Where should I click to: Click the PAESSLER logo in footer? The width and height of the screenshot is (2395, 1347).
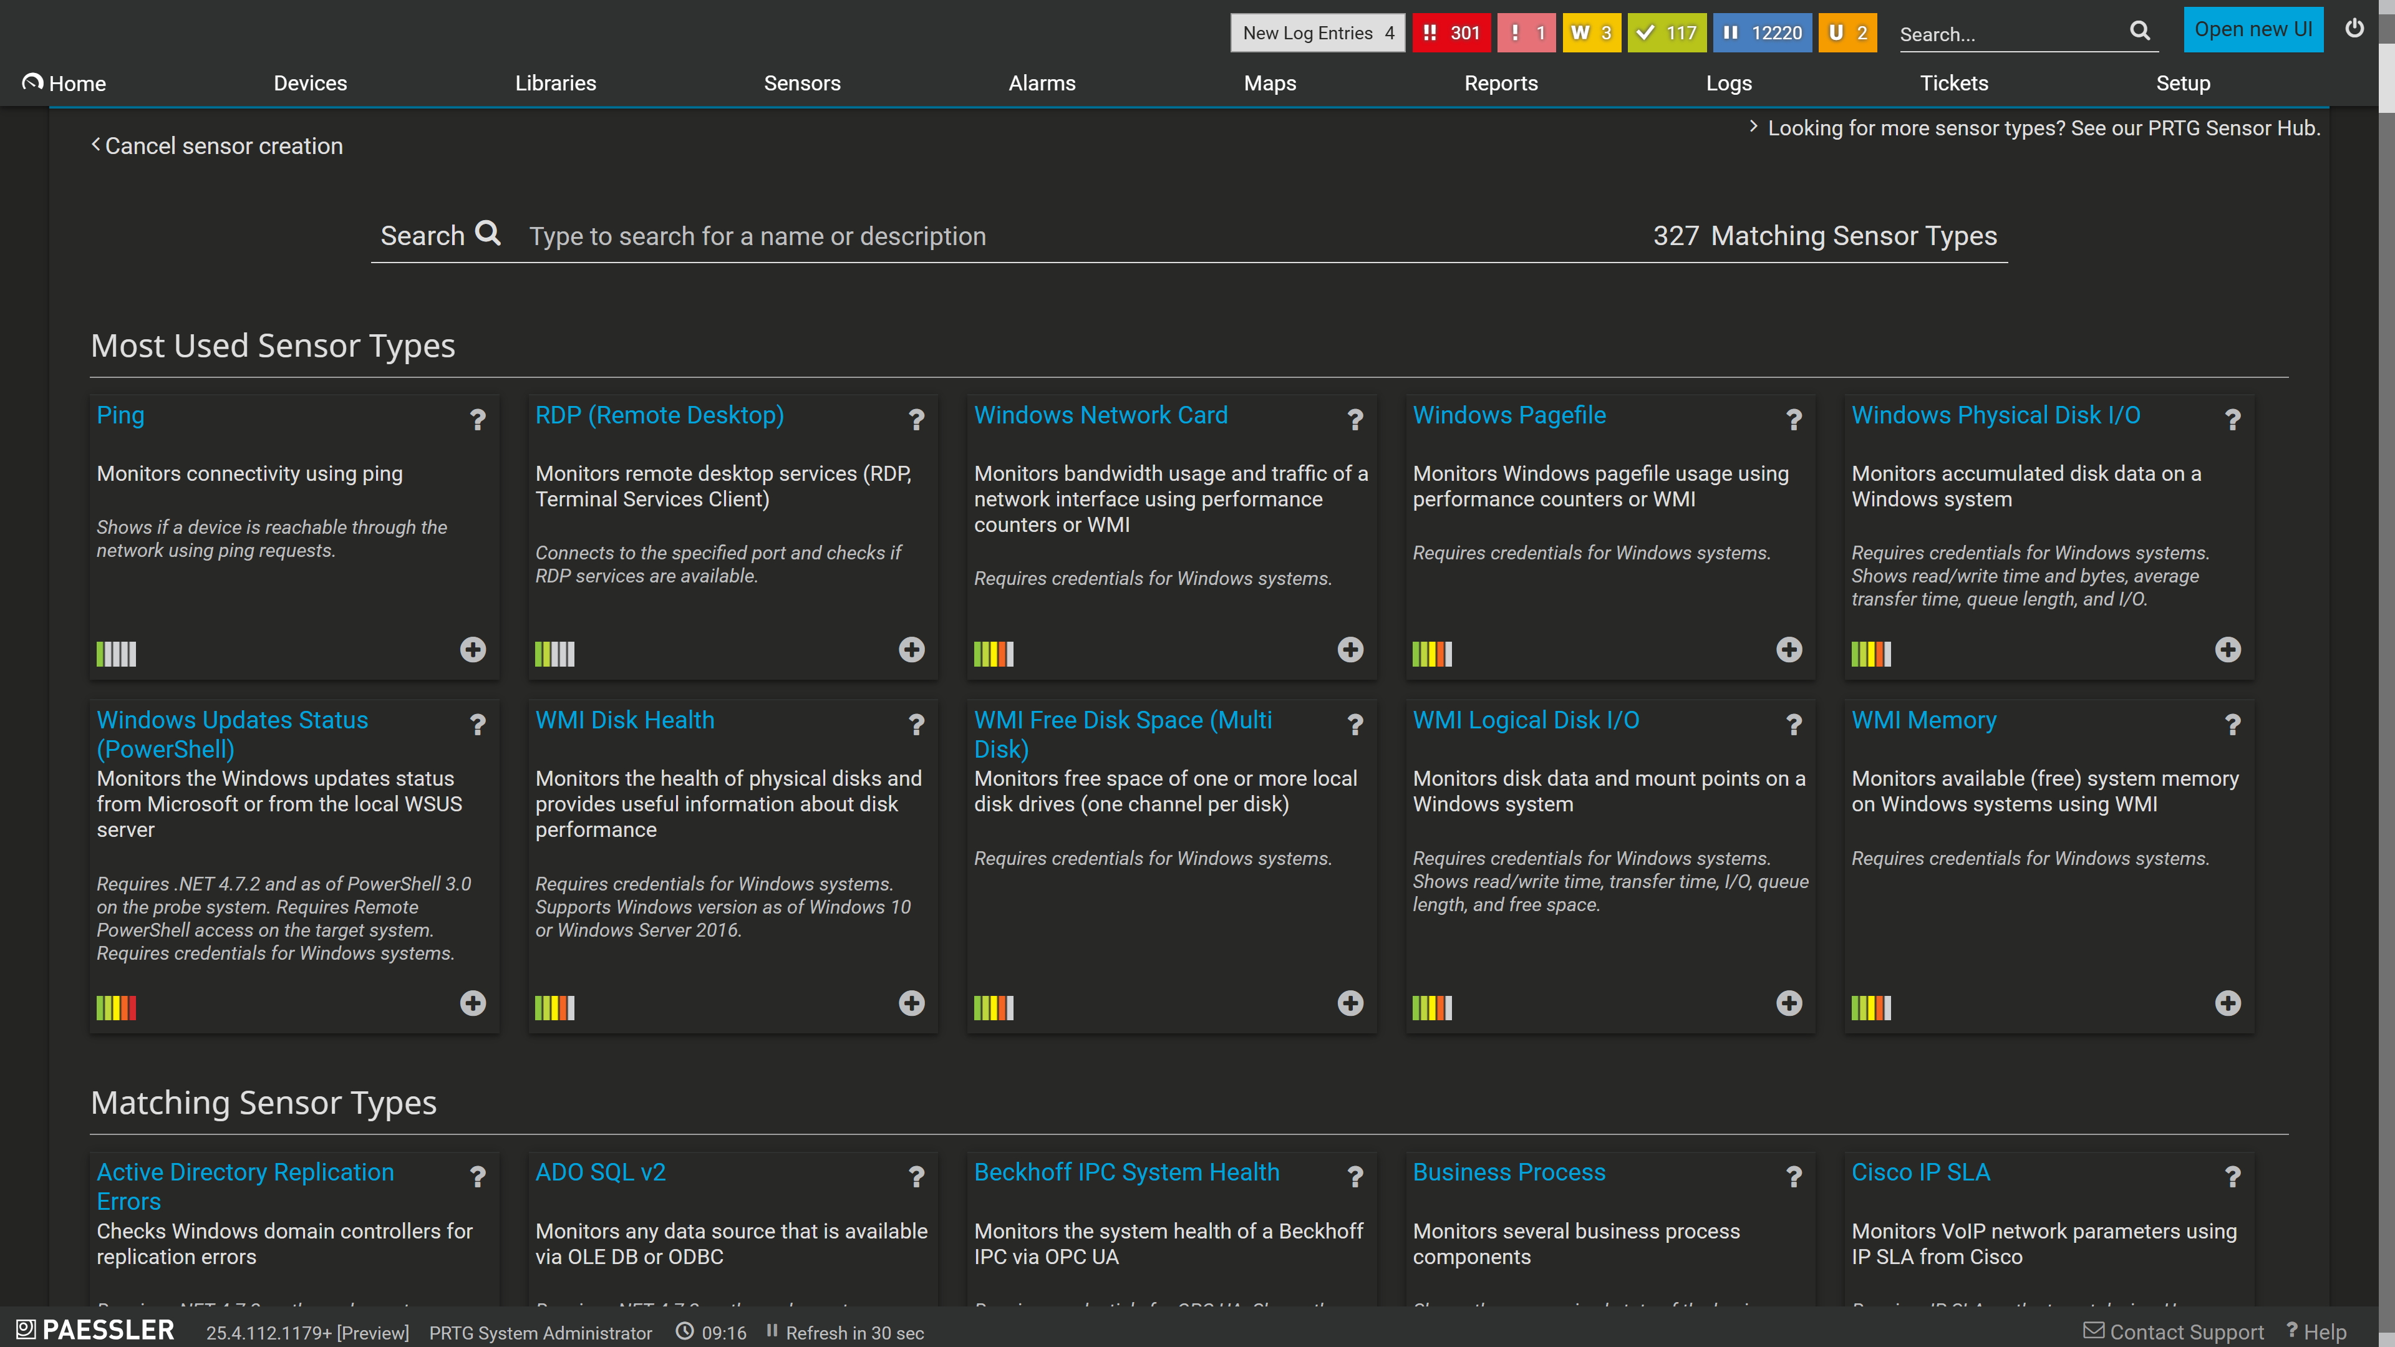click(96, 1330)
